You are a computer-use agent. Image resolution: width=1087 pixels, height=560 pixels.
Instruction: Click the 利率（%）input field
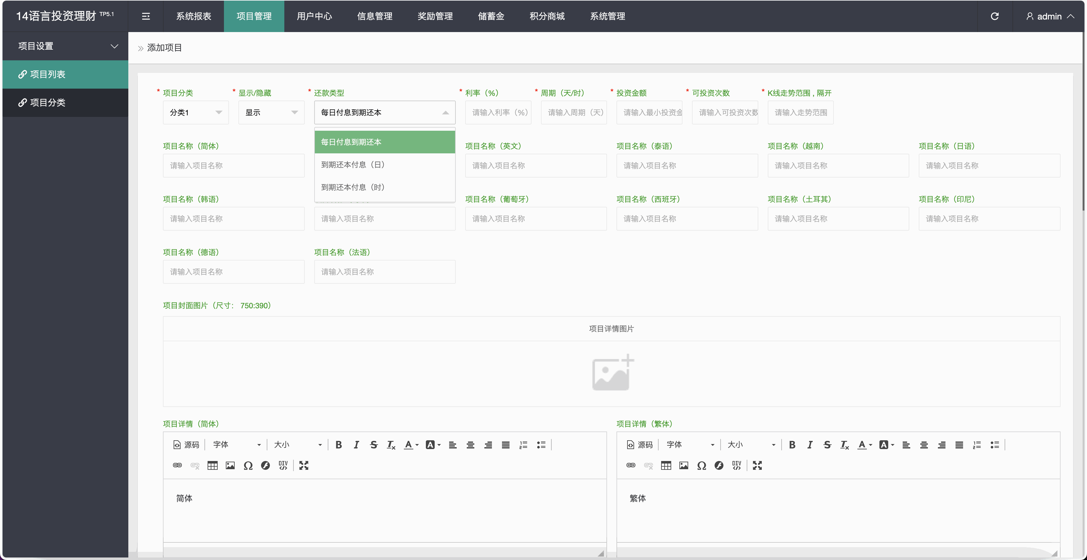(498, 112)
